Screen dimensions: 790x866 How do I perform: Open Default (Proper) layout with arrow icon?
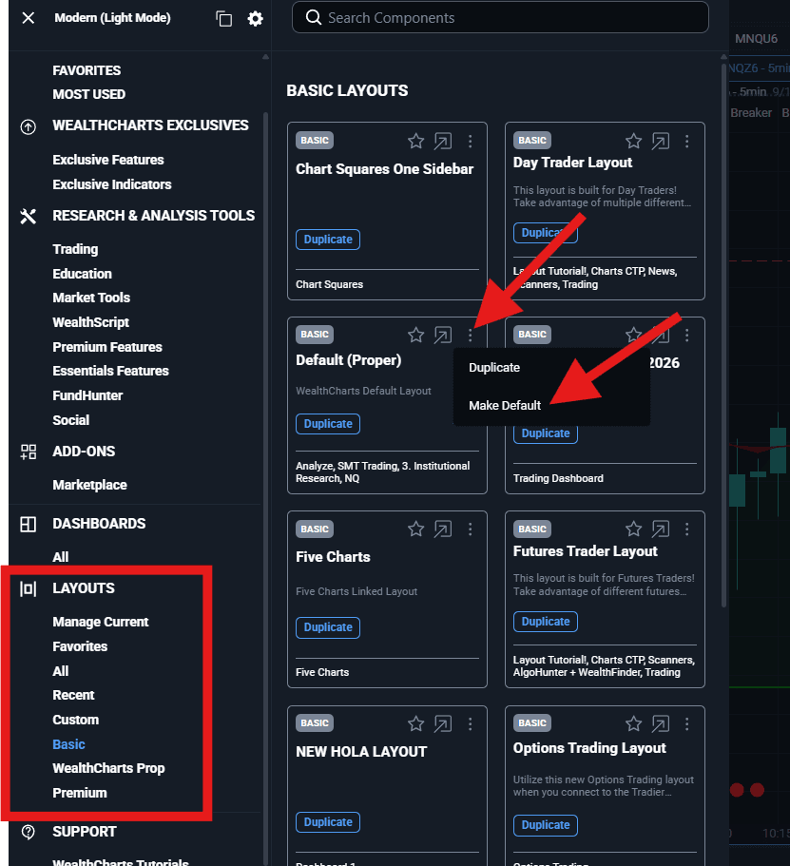click(x=442, y=336)
